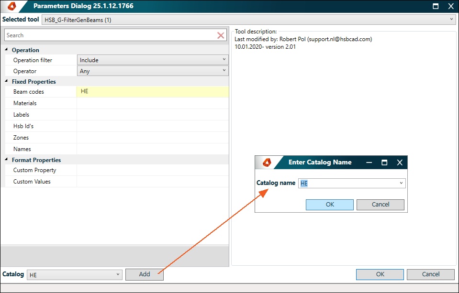Select the Zones property label
This screenshot has height=293, width=459.
point(21,138)
